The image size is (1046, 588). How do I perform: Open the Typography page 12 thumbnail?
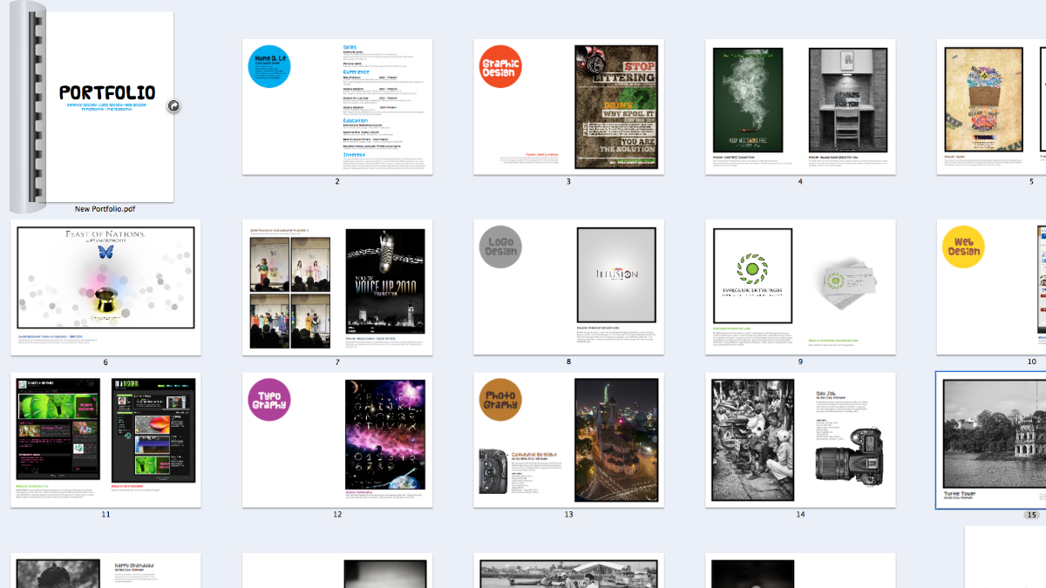pos(337,441)
